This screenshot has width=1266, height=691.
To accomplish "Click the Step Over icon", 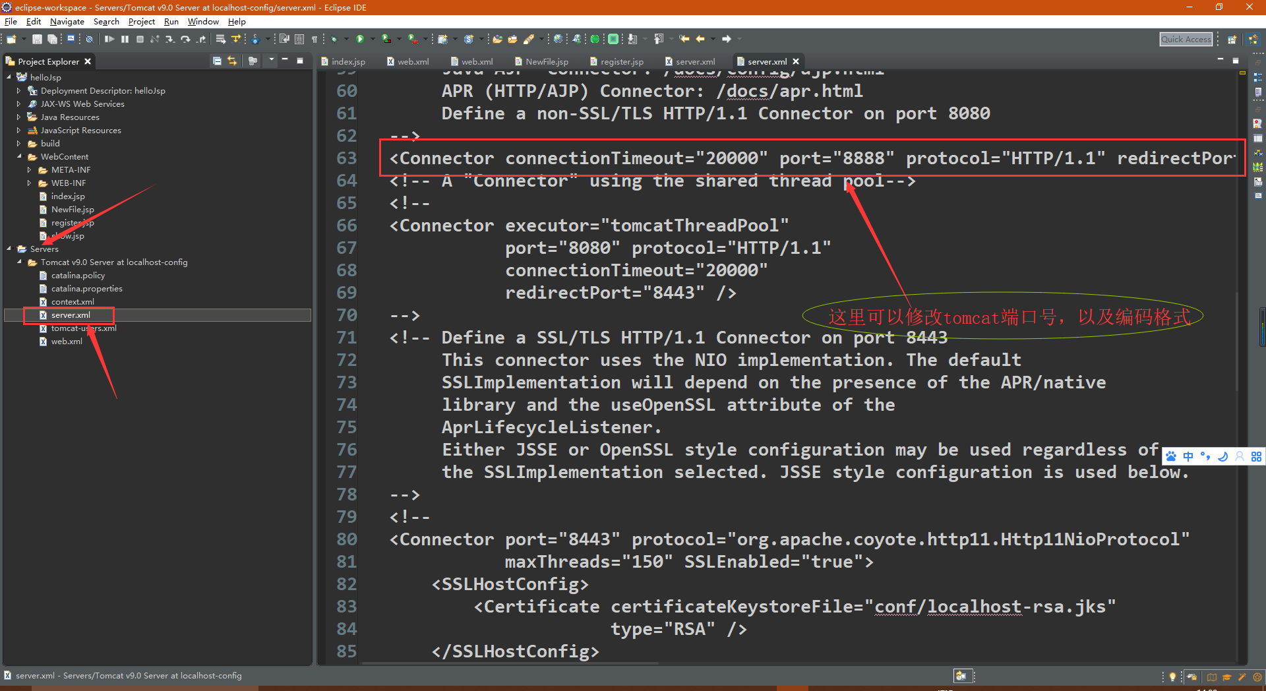I will pyautogui.click(x=185, y=39).
